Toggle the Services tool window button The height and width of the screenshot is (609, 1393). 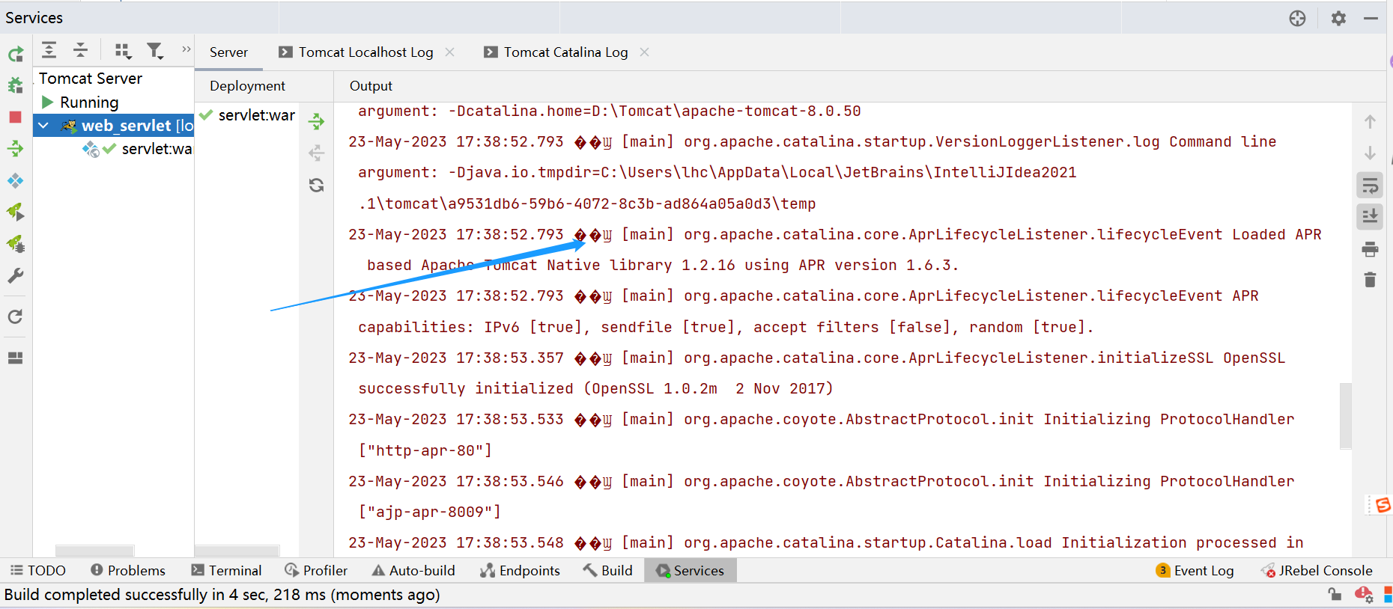[691, 571]
